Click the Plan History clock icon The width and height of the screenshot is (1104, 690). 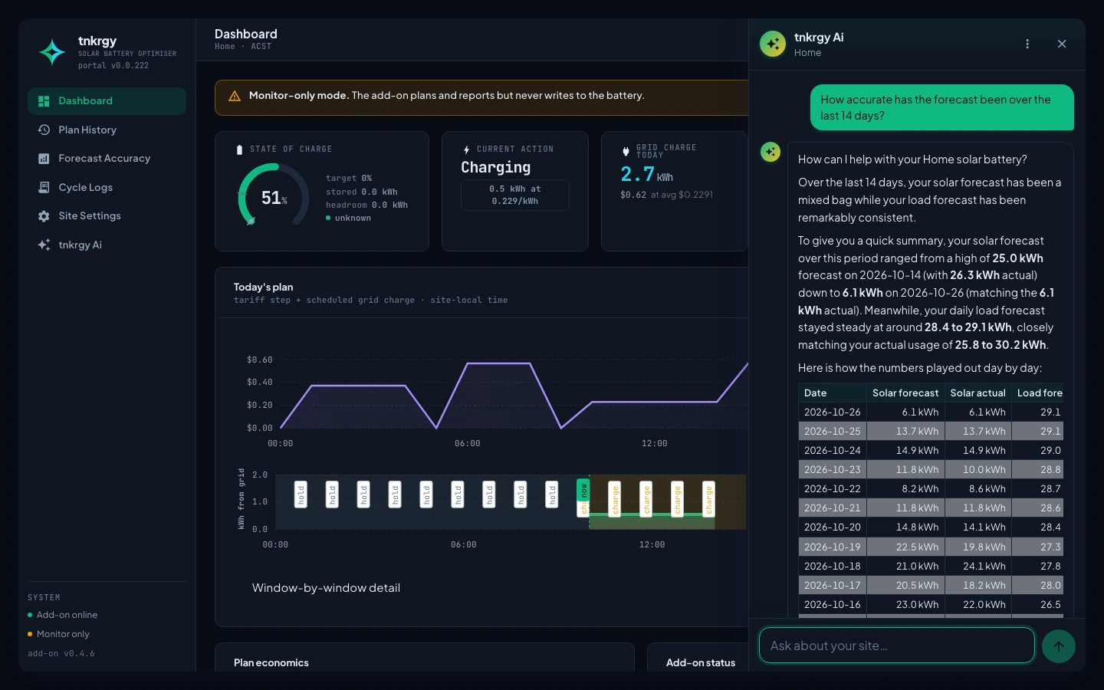pos(44,130)
